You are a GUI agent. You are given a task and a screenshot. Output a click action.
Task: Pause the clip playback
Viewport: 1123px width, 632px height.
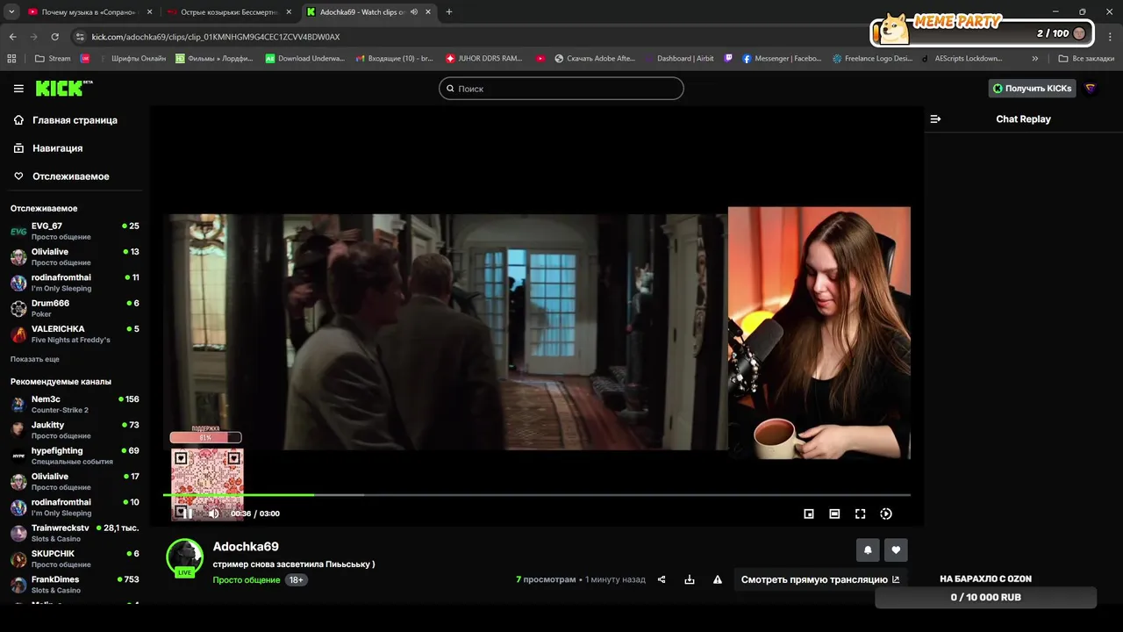(186, 513)
